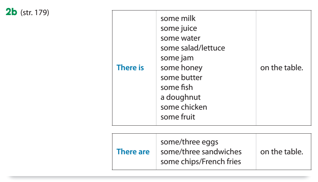
Task: Select the "some/three sandwiches" entry
Action: (201, 152)
